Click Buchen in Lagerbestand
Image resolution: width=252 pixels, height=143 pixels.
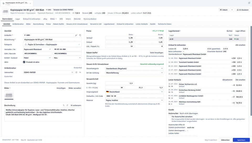[x=229, y=31]
